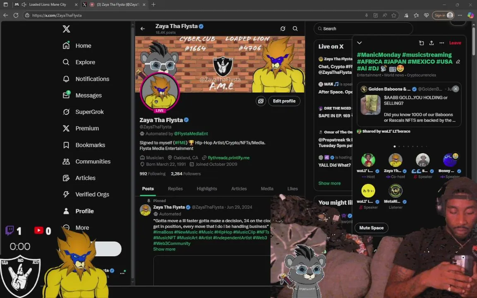Click the account three-dot menu at sidebar bottom

122,273
